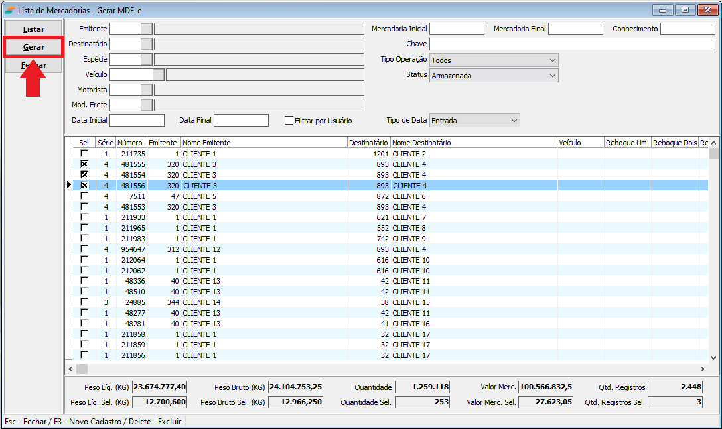The width and height of the screenshot is (722, 429).
Task: Check selection box for number 211735
Action: point(84,154)
